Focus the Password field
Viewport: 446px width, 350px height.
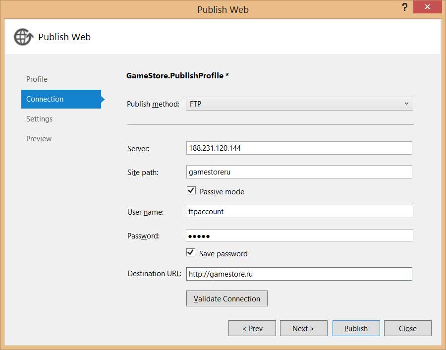click(299, 235)
